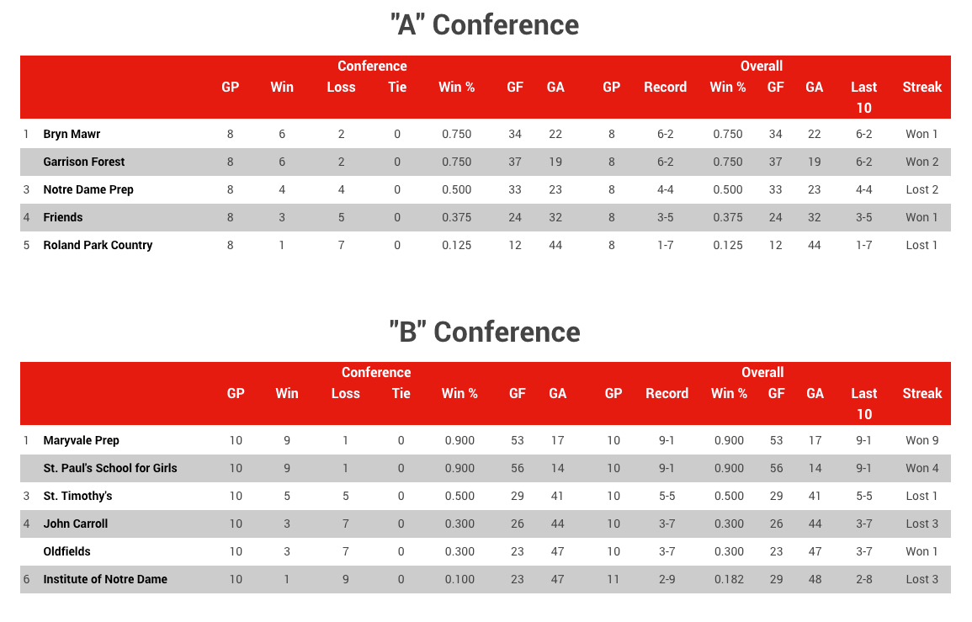Open Friends team page

point(62,218)
